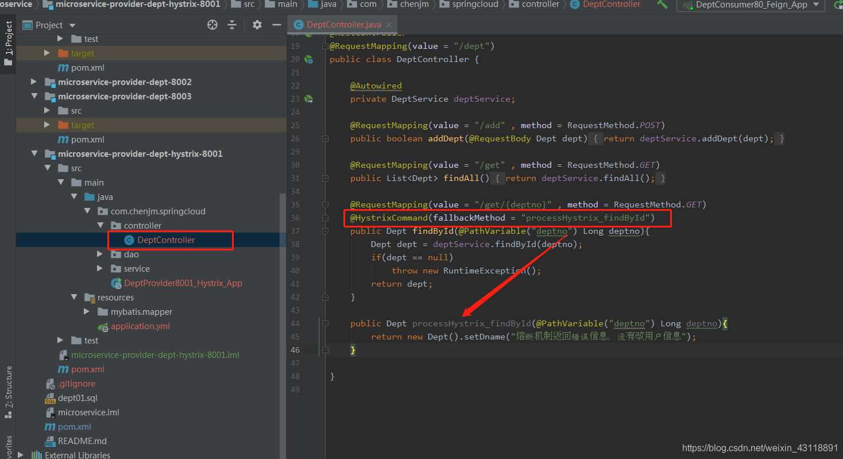This screenshot has width=843, height=459.
Task: Expand the service package
Action: click(100, 269)
